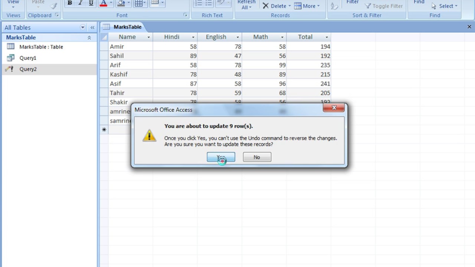Open the Font group dialog launcher
The width and height of the screenshot is (475, 267).
click(x=185, y=15)
